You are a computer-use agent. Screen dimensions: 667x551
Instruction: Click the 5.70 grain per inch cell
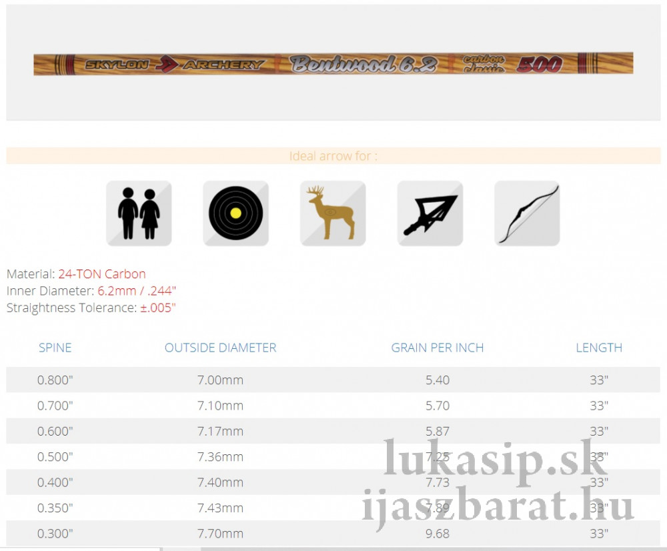coord(438,406)
